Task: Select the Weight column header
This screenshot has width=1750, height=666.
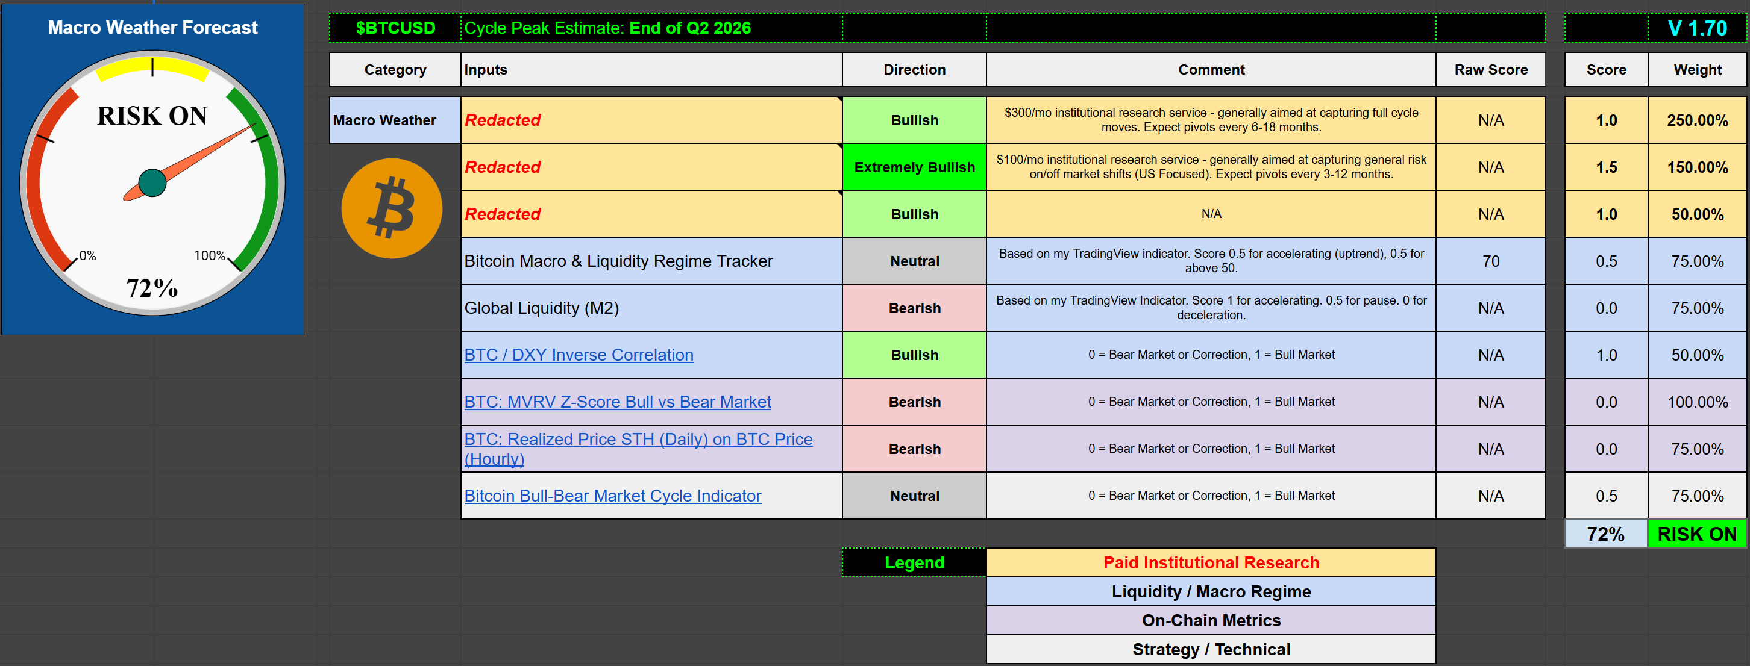Action: click(1696, 70)
